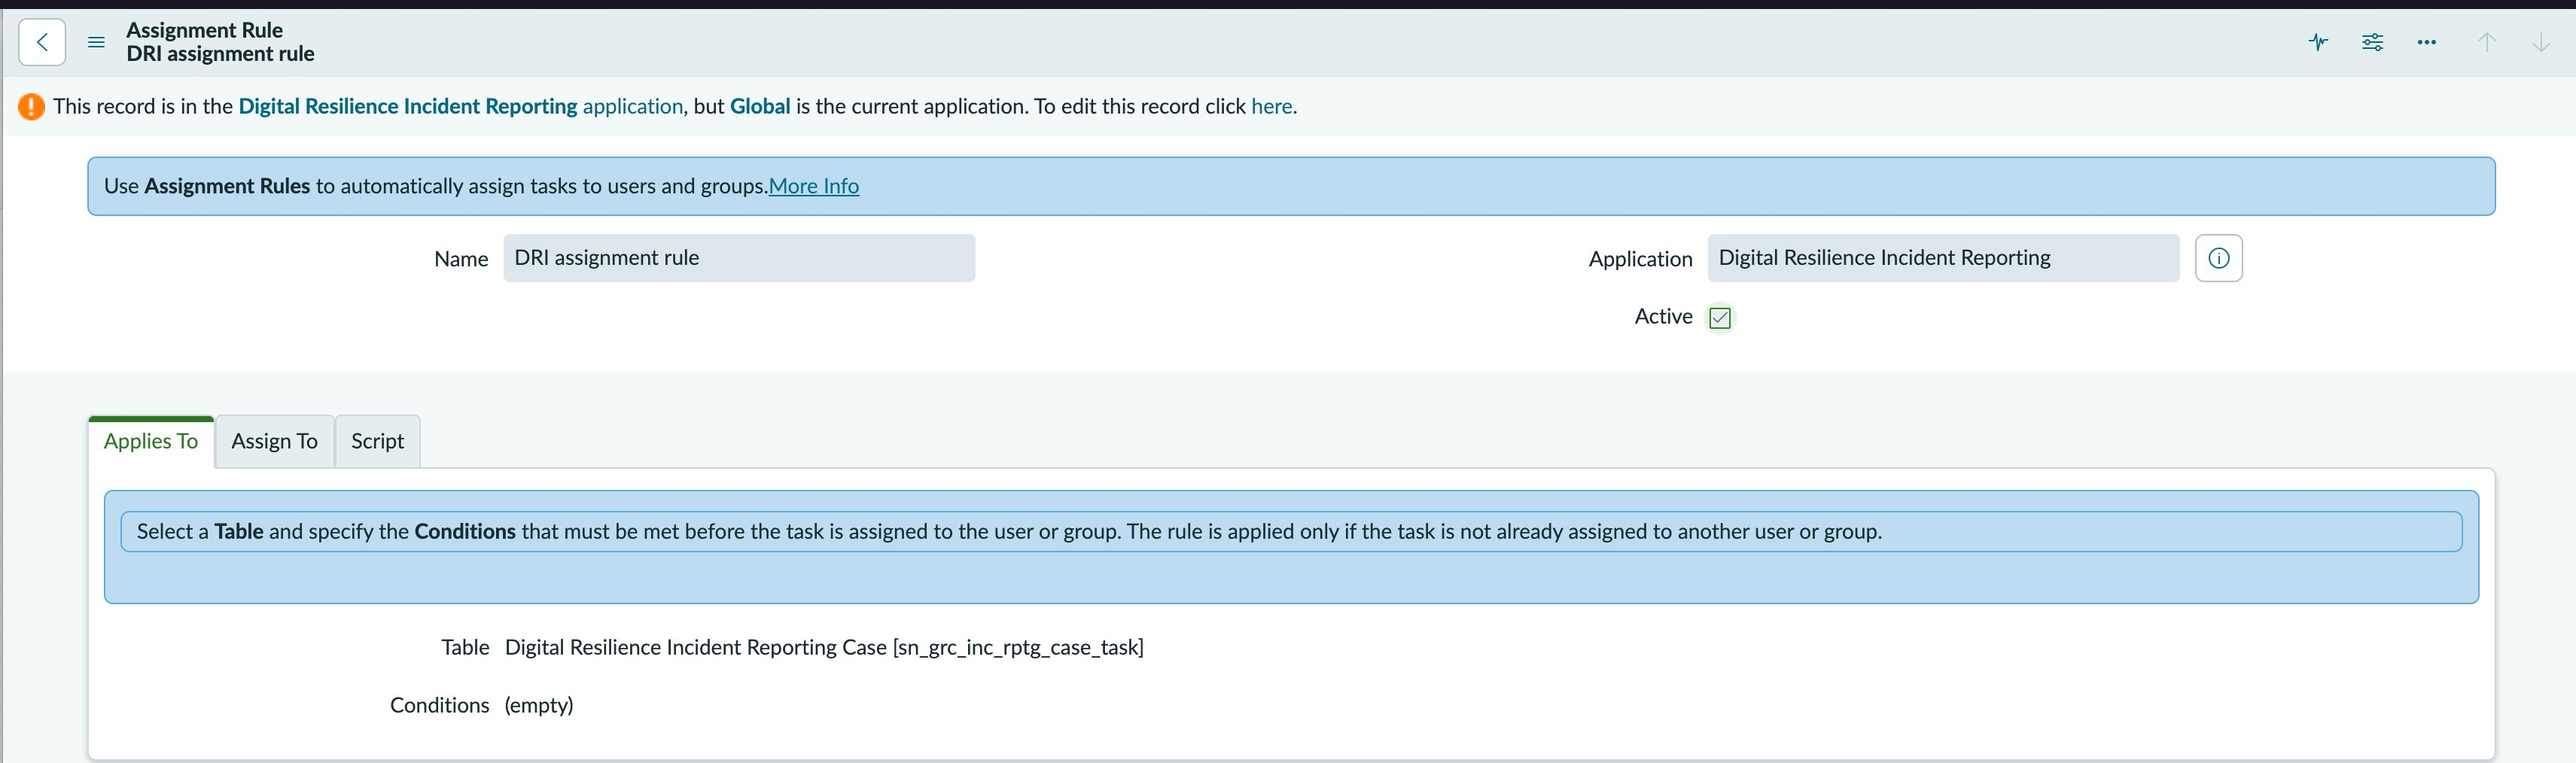Click the Assignment Rule header title
Screen dimensions: 2576x763
pos(204,30)
